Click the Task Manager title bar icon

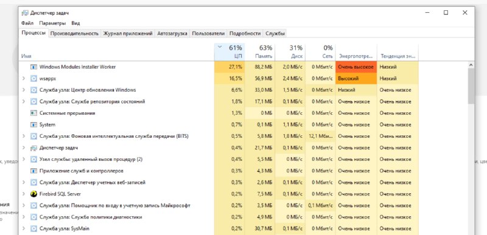[24, 13]
